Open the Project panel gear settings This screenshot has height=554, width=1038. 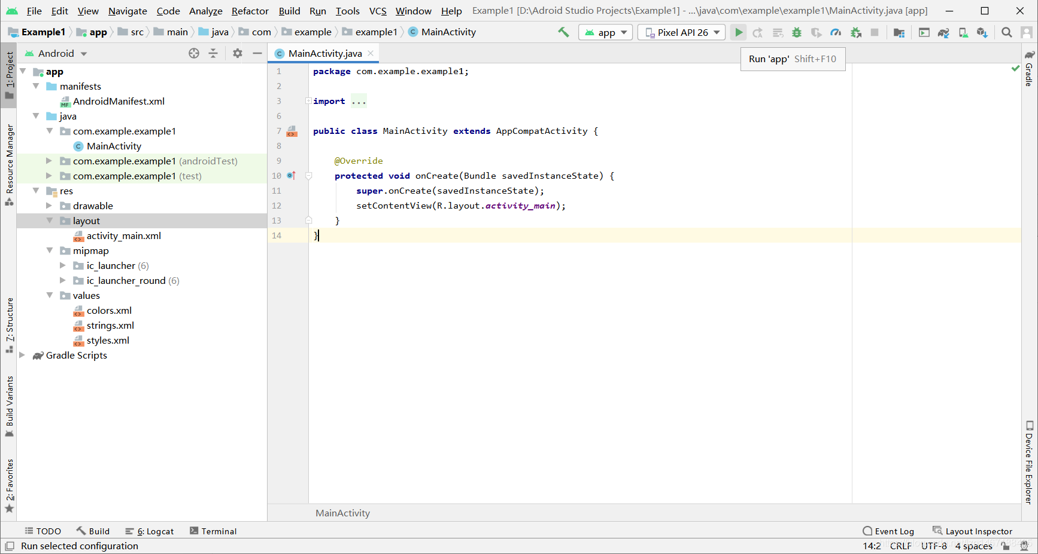(x=238, y=53)
